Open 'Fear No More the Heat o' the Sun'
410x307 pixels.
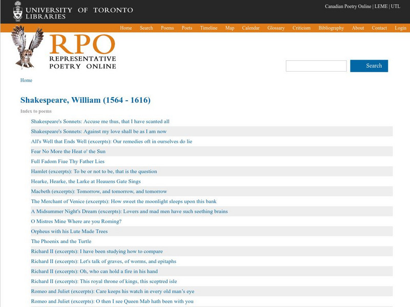tap(68, 151)
